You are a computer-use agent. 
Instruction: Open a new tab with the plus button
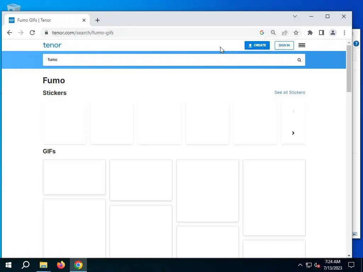(97, 20)
